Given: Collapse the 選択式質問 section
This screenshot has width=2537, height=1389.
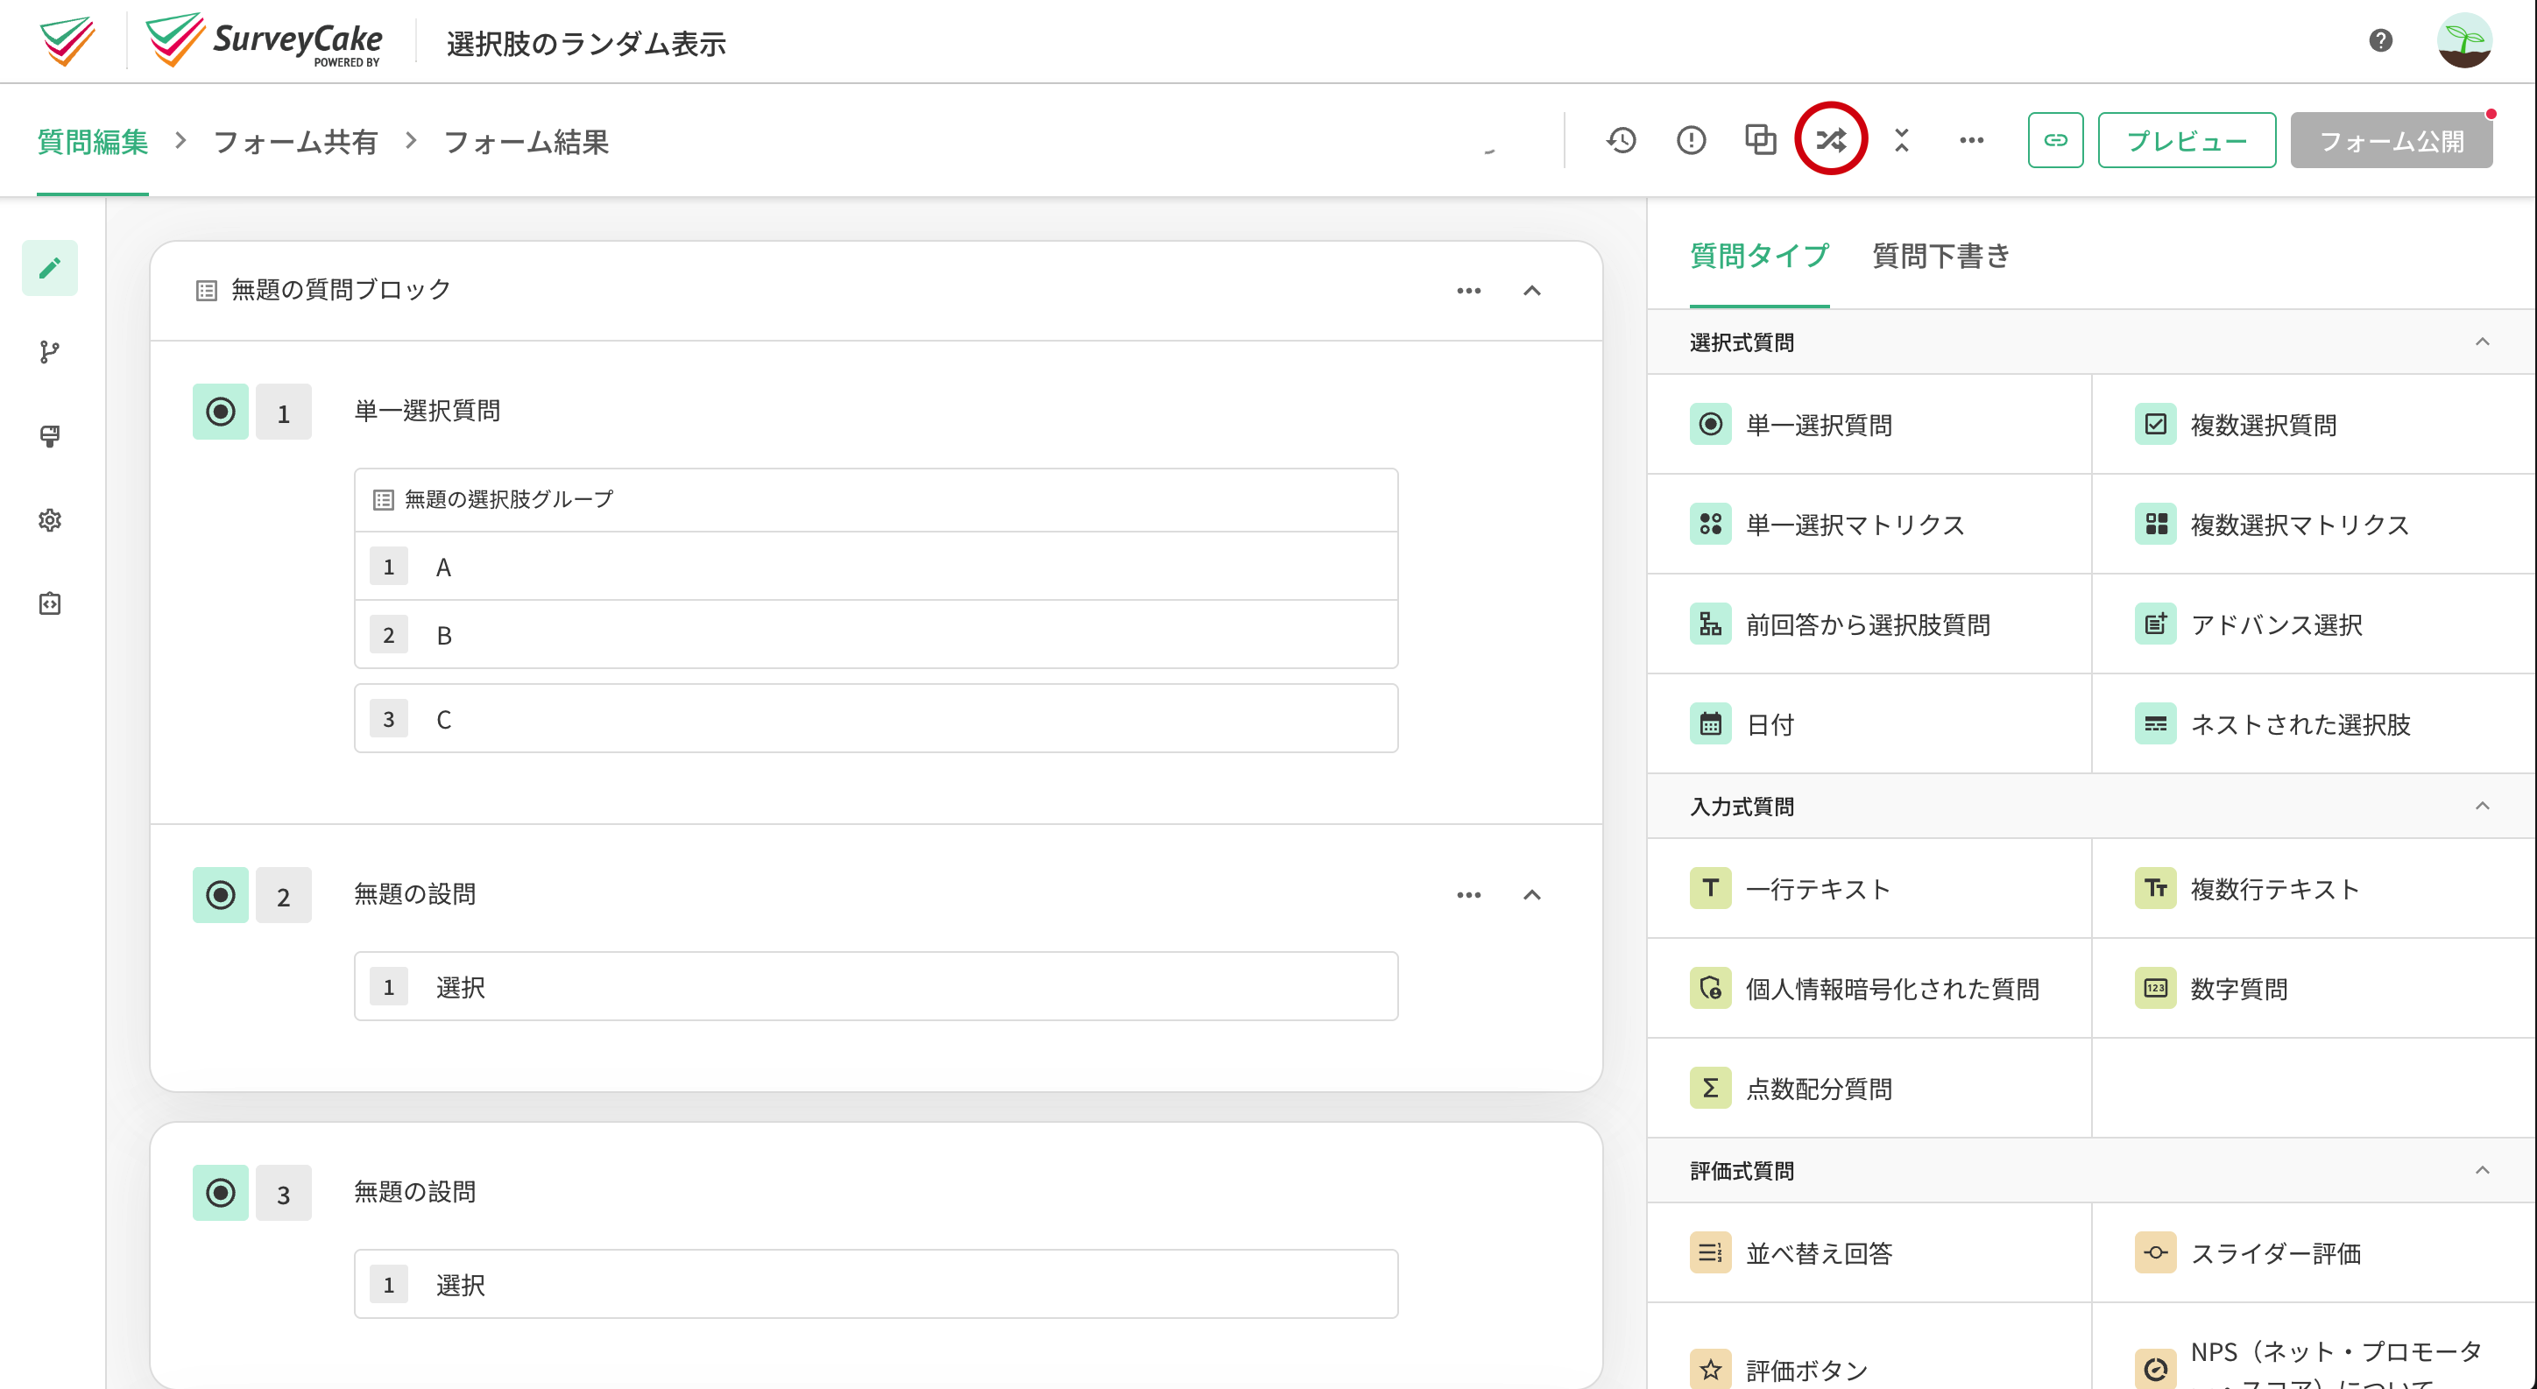Looking at the screenshot, I should 2482,342.
